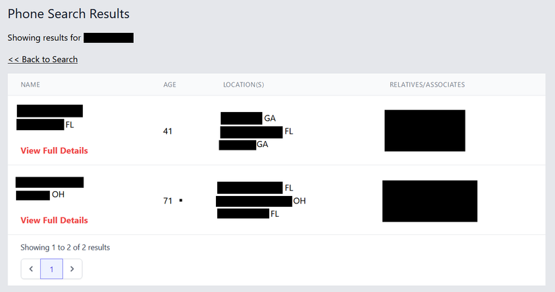This screenshot has width=555, height=292.
Task: Click the second result's relatives/associates block
Action: [429, 201]
